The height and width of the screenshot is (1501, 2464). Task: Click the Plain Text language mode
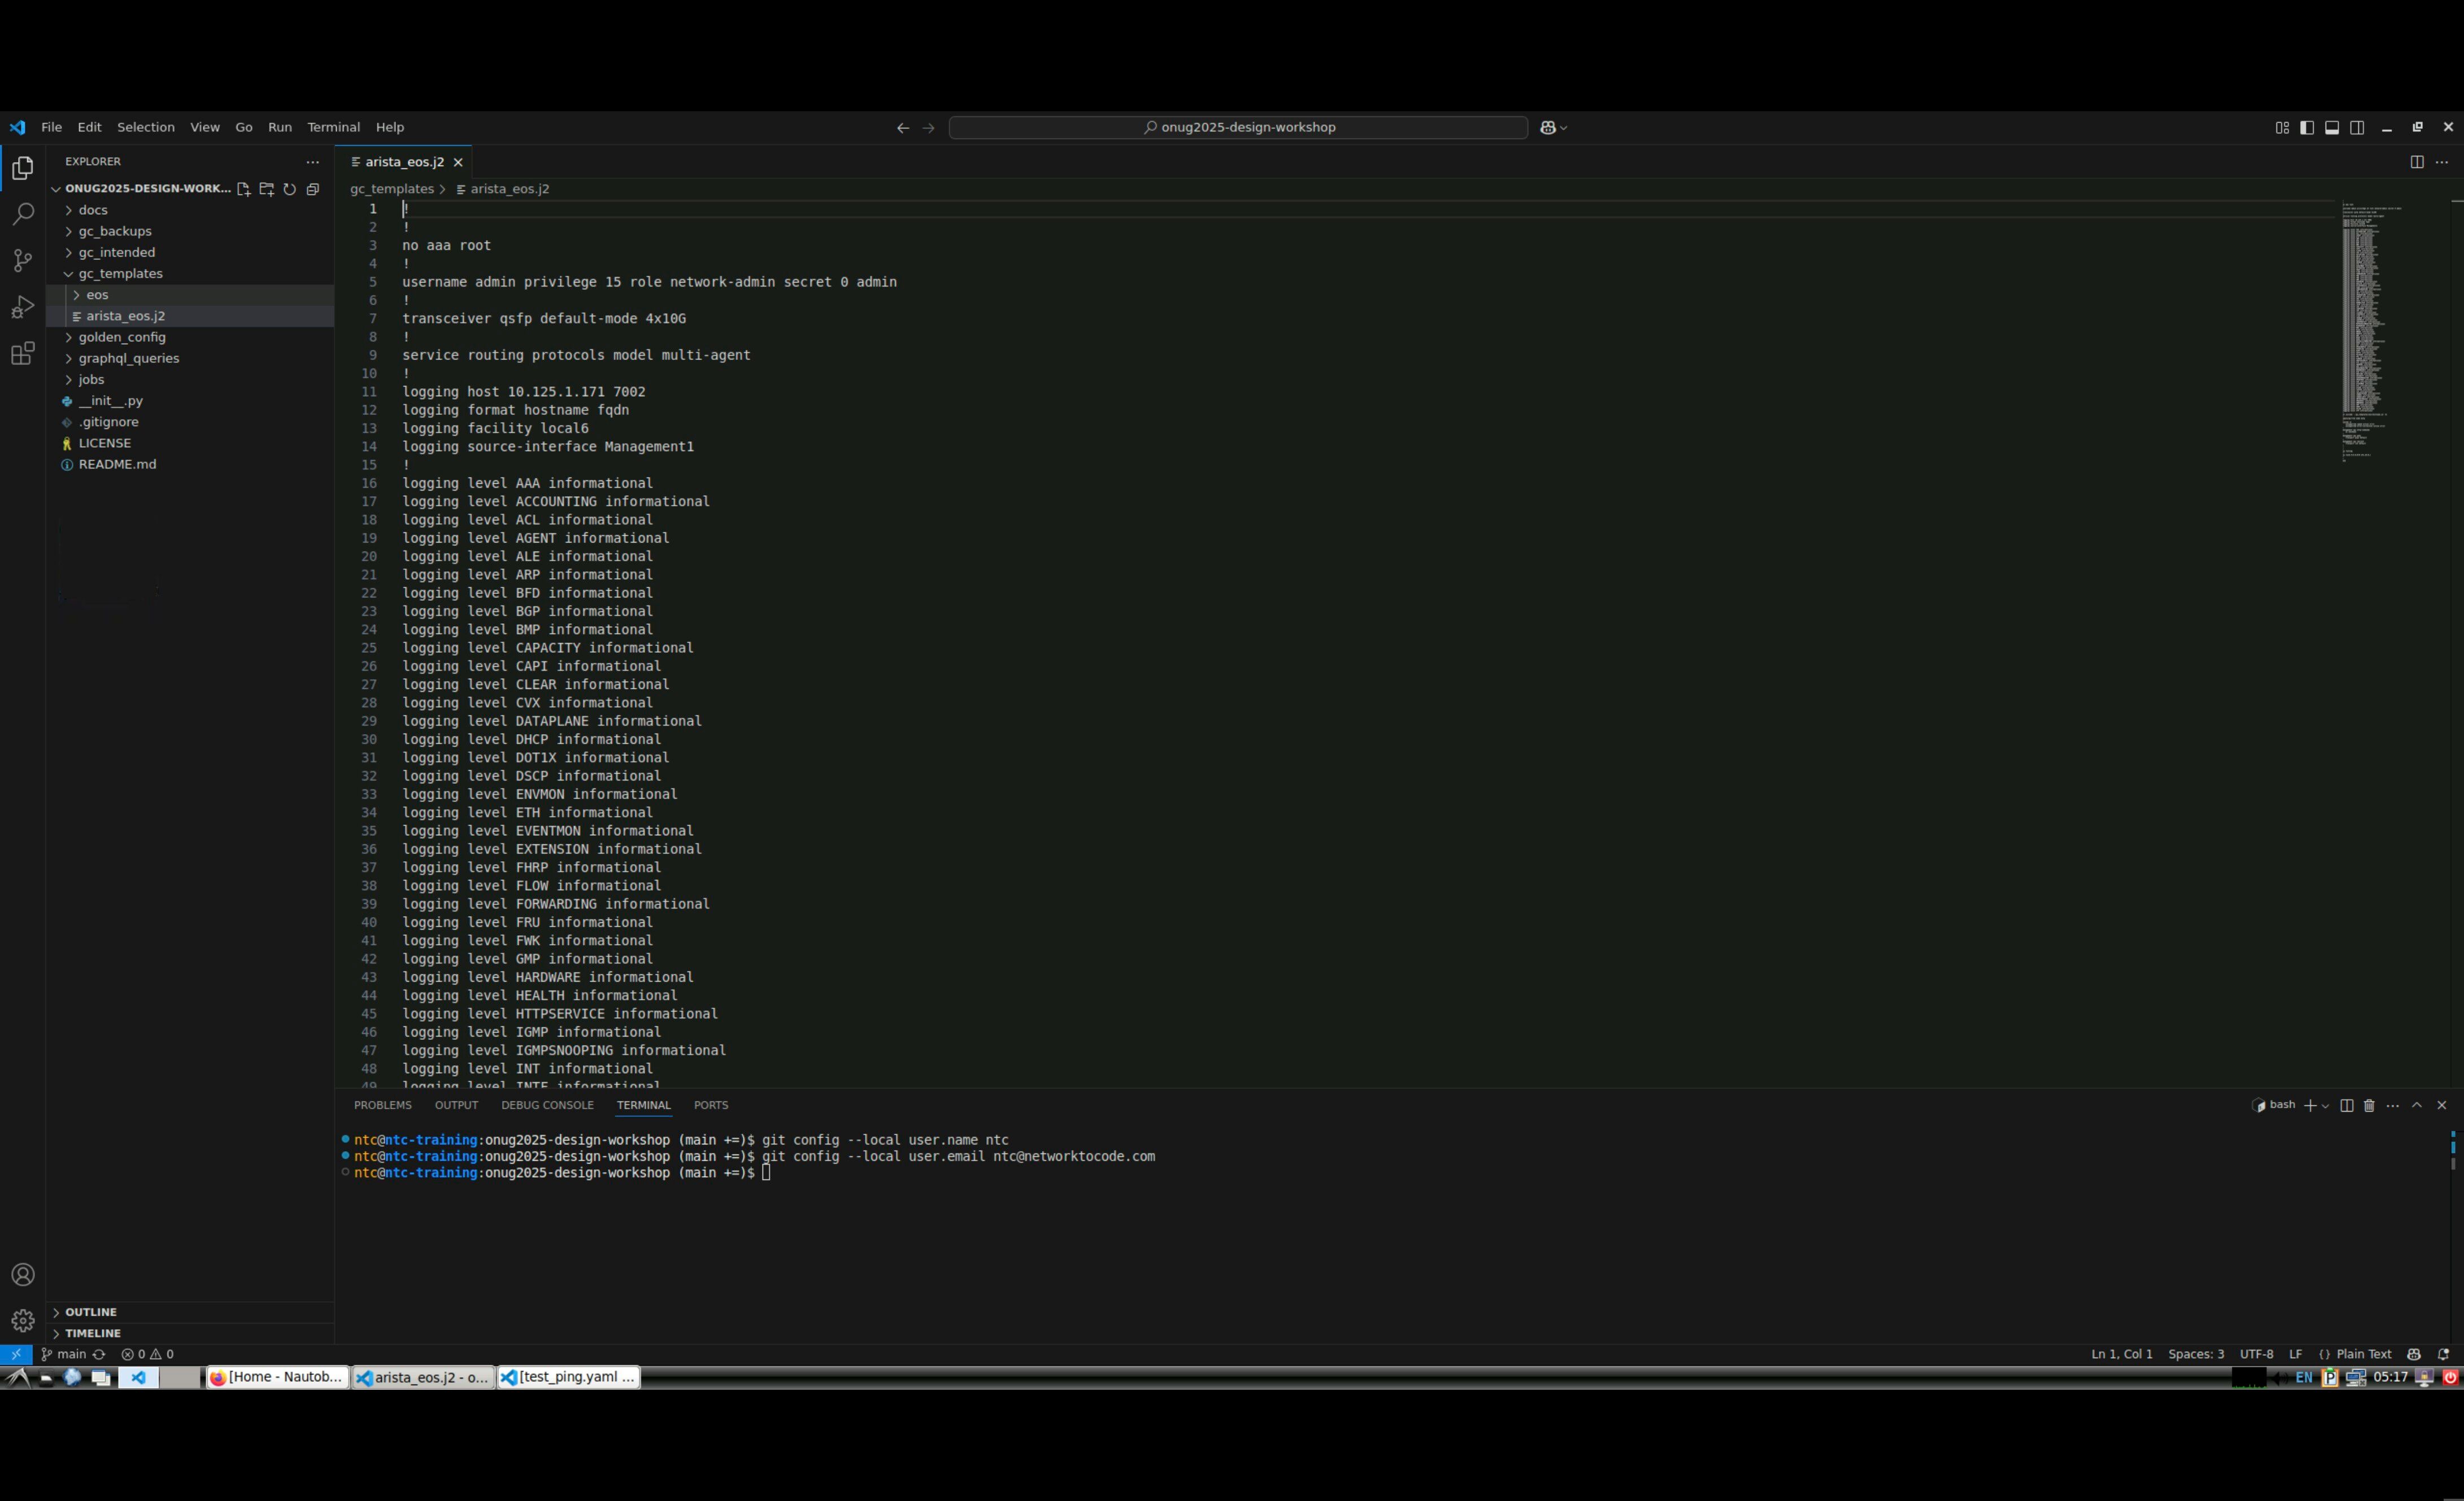(2363, 1354)
